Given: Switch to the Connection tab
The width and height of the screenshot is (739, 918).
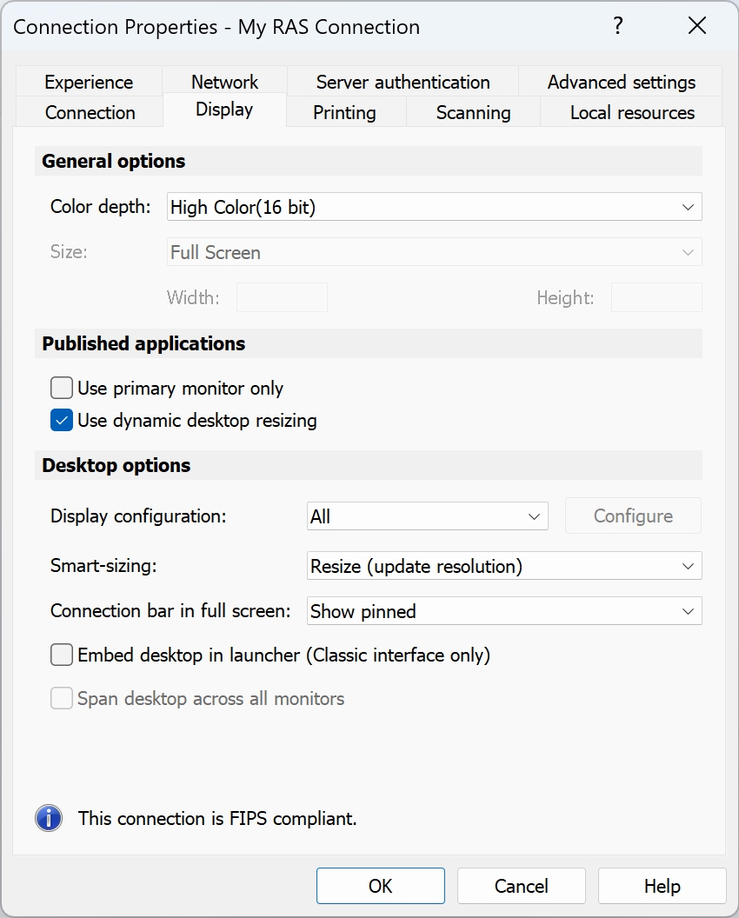Looking at the screenshot, I should tap(90, 112).
